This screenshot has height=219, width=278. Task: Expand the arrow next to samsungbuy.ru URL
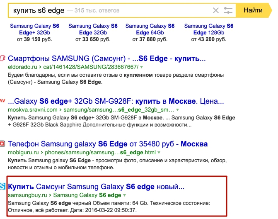tap(125, 195)
